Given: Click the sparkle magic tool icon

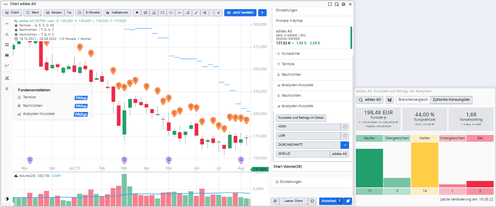Looking at the screenshot, I should pos(218,13).
